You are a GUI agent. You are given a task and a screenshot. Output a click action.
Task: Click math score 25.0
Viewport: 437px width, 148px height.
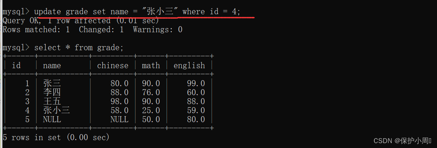pos(151,111)
